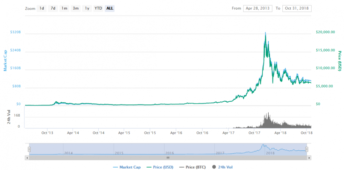344x170 pixels.
Task: Click the scrollbar center grip
Action: 168,158
